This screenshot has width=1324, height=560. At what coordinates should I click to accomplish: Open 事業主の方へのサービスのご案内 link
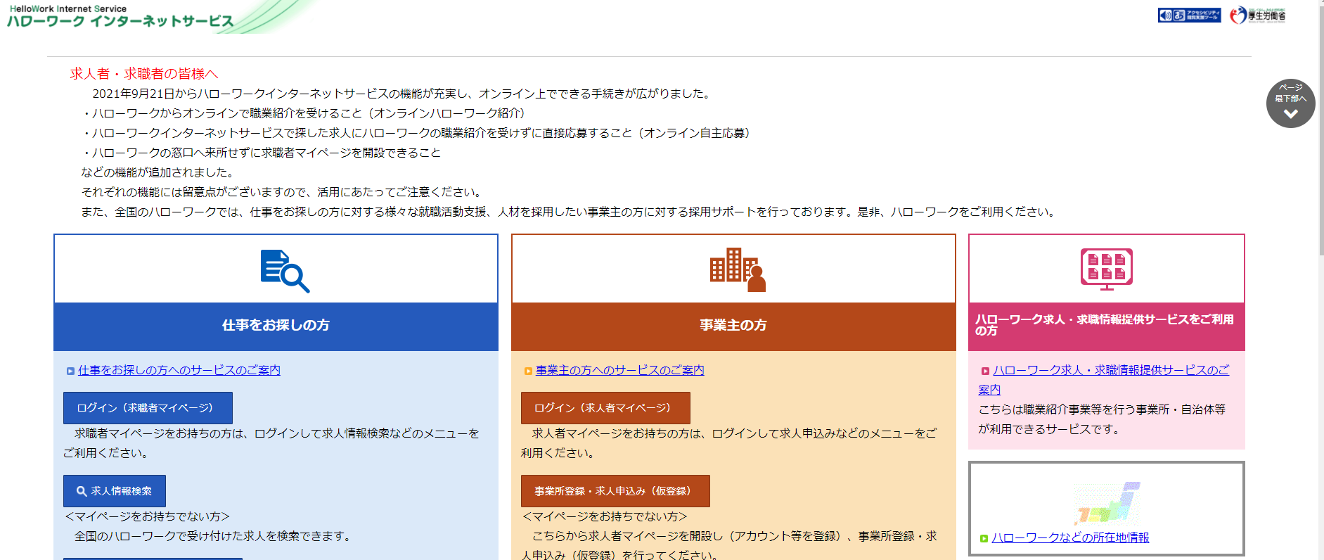[x=619, y=370]
